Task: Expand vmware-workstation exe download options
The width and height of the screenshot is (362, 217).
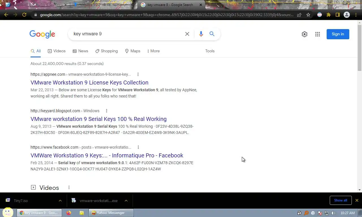Action: [126, 201]
